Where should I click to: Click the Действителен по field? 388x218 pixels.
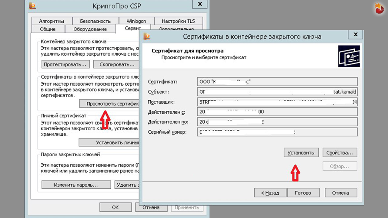point(277,122)
